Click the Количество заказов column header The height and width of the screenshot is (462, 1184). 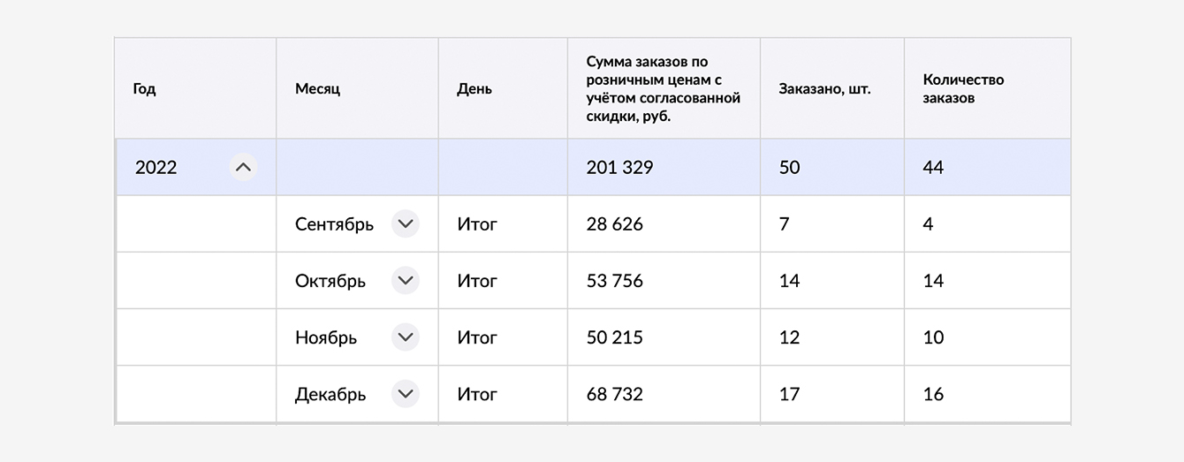[x=963, y=88]
